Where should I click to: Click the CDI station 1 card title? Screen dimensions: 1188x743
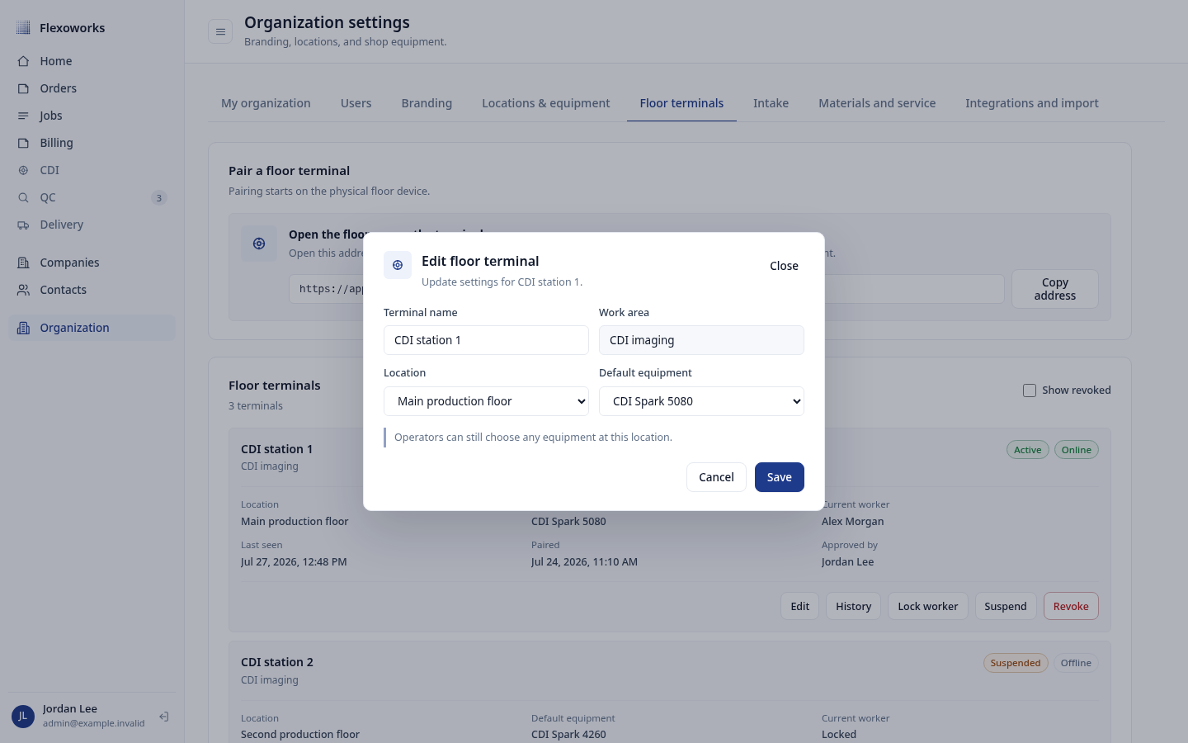pyautogui.click(x=277, y=449)
